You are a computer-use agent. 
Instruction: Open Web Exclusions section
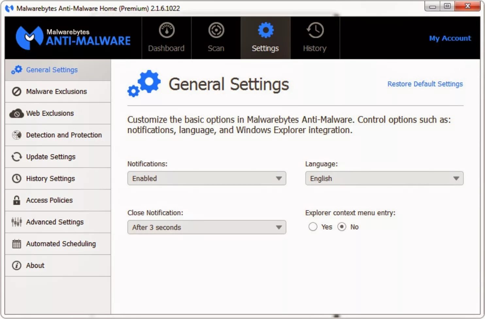(x=58, y=113)
